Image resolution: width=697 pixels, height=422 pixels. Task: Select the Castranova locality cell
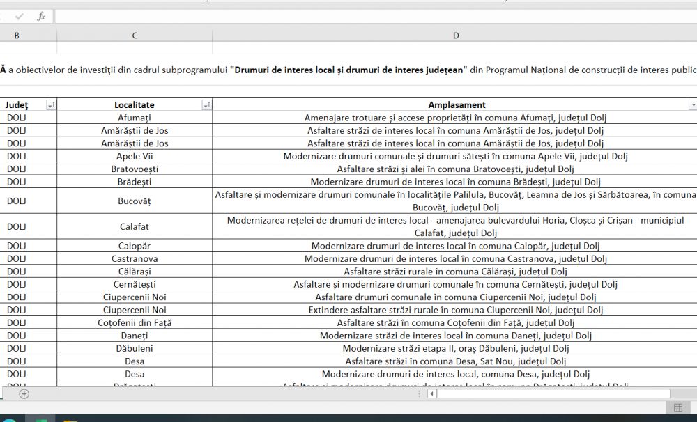click(135, 258)
